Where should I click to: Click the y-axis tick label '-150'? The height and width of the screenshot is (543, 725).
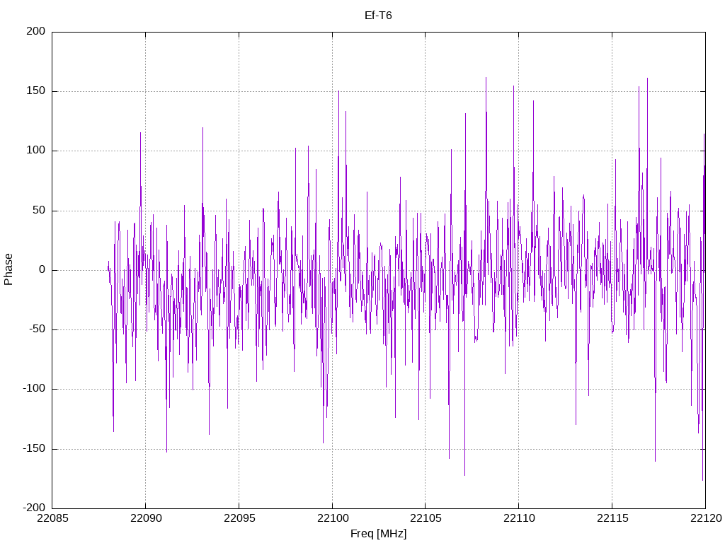pos(34,448)
